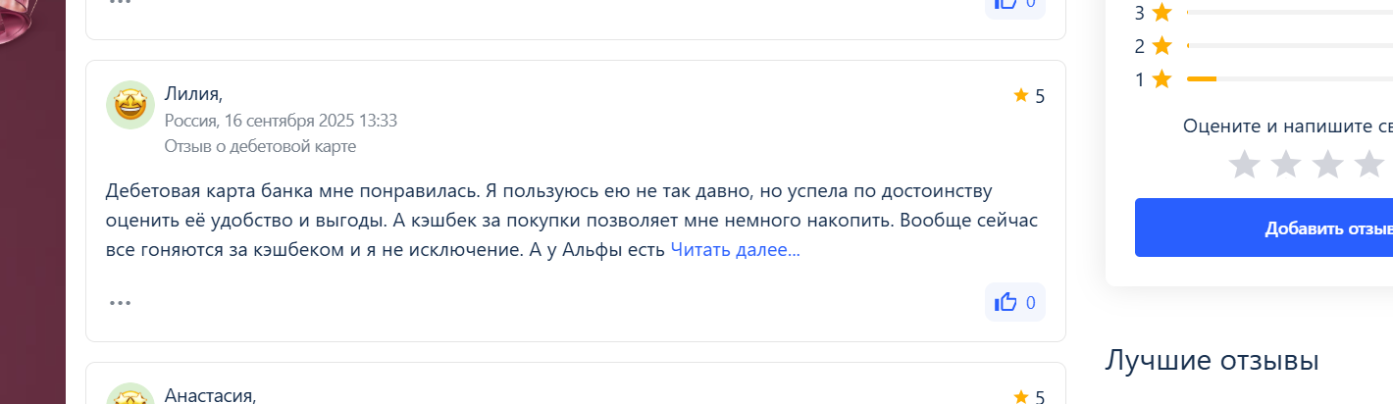Click the 1-star rating row star
The width and height of the screenshot is (1393, 404).
pyautogui.click(x=1161, y=79)
